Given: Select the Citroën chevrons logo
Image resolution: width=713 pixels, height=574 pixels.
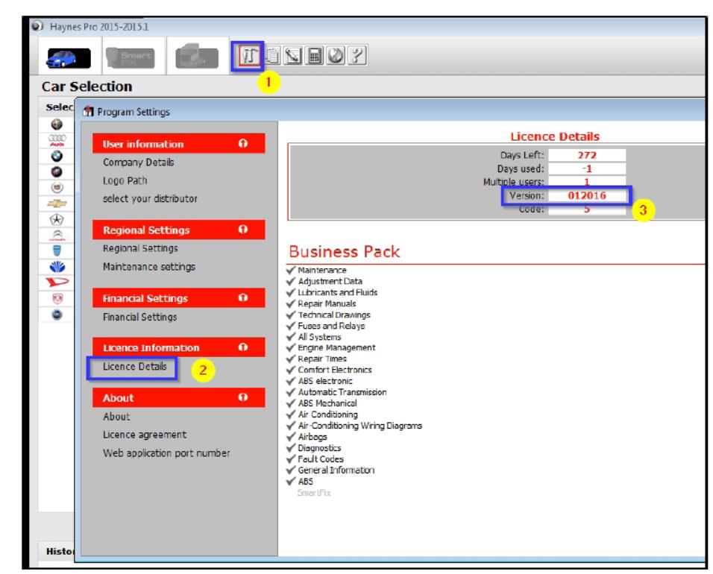Looking at the screenshot, I should click(57, 235).
